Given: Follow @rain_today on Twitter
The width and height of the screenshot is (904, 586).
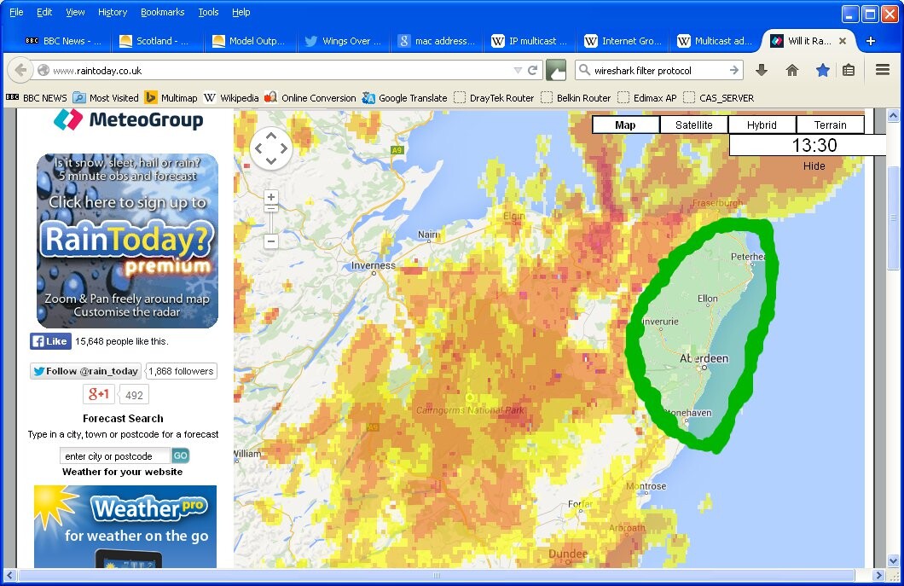Looking at the screenshot, I should point(85,371).
